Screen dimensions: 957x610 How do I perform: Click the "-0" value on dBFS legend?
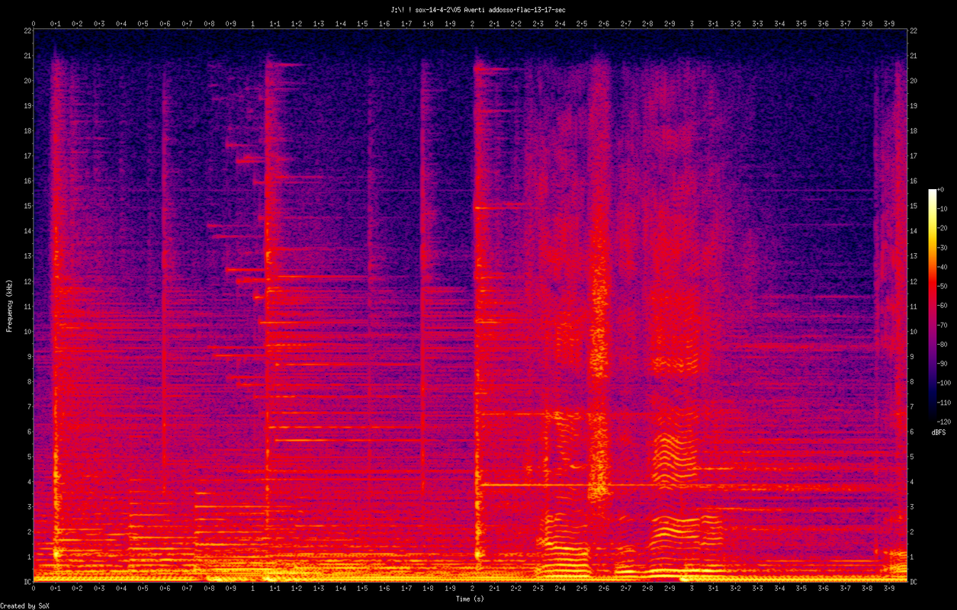click(x=942, y=189)
